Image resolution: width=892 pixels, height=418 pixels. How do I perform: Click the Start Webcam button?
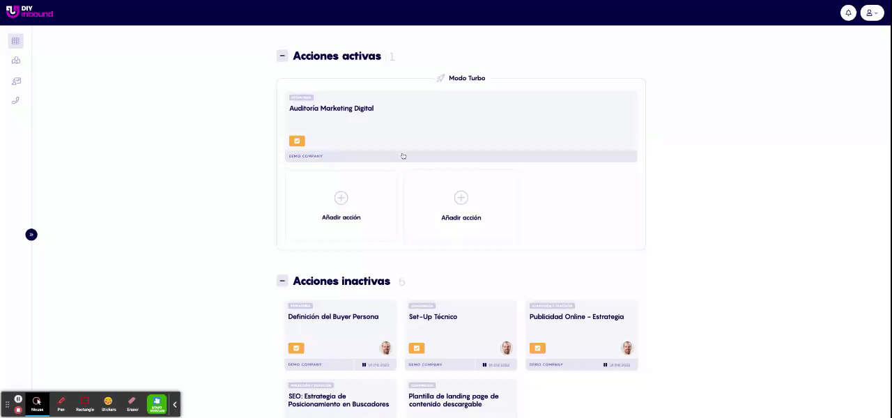pyautogui.click(x=157, y=404)
